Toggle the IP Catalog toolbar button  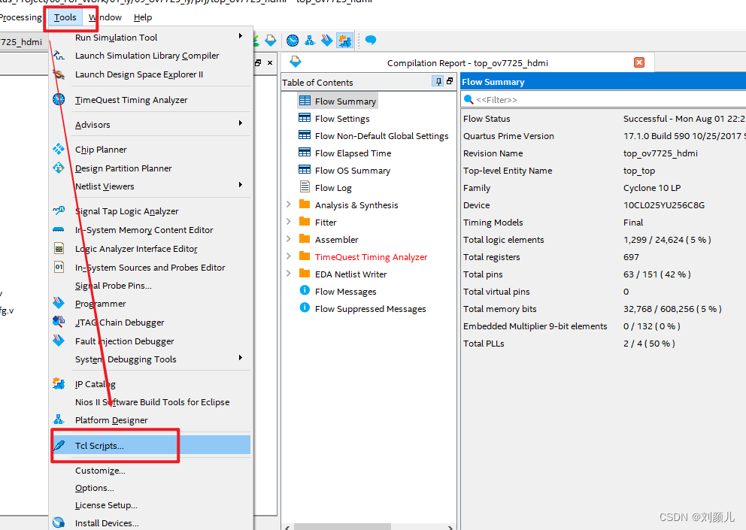click(x=344, y=41)
